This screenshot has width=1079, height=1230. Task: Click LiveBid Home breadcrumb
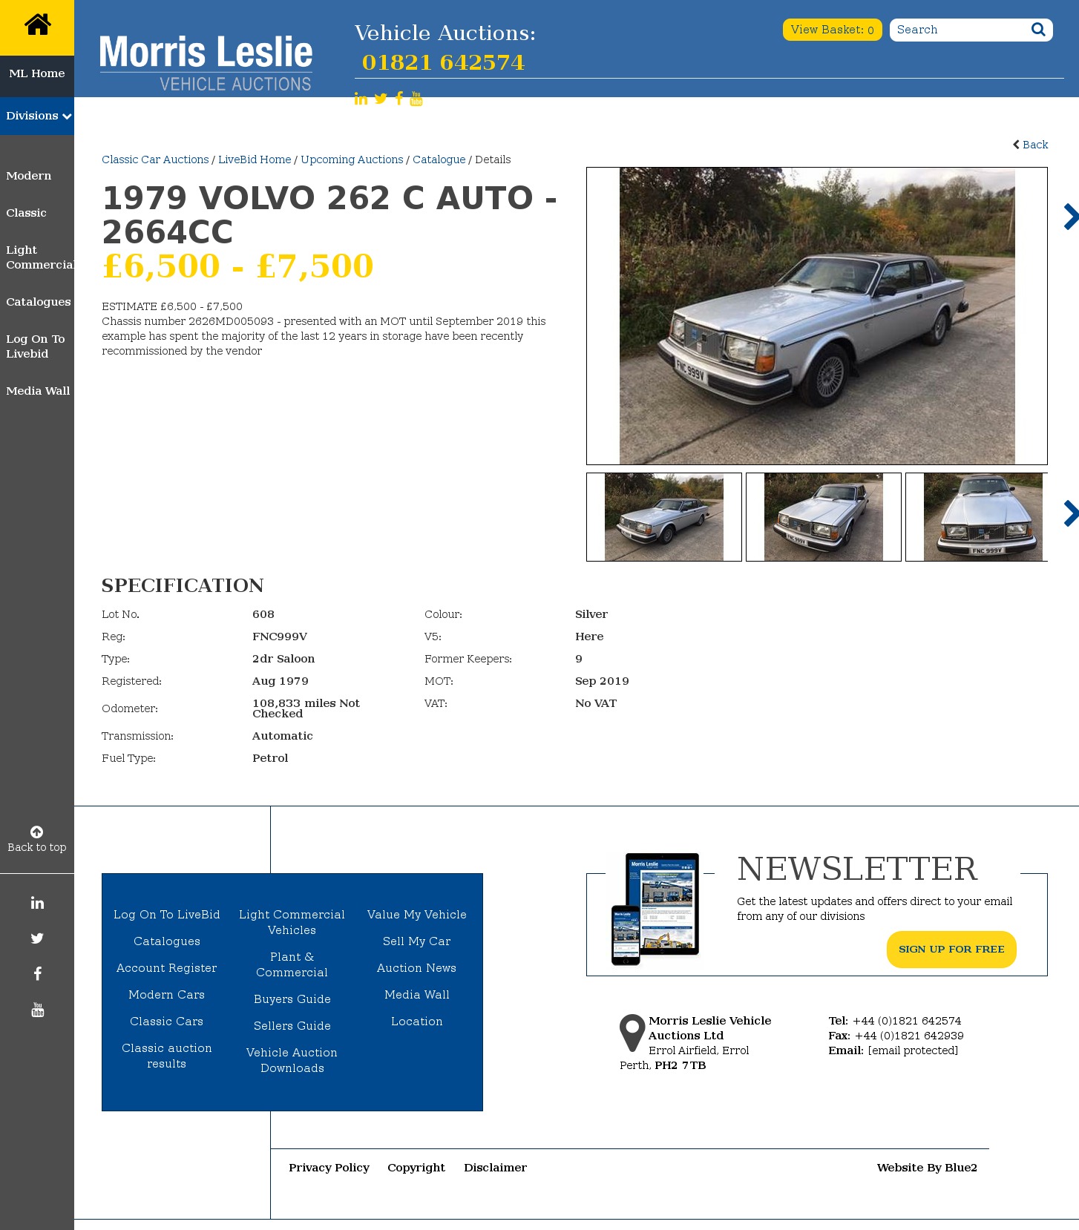[255, 159]
